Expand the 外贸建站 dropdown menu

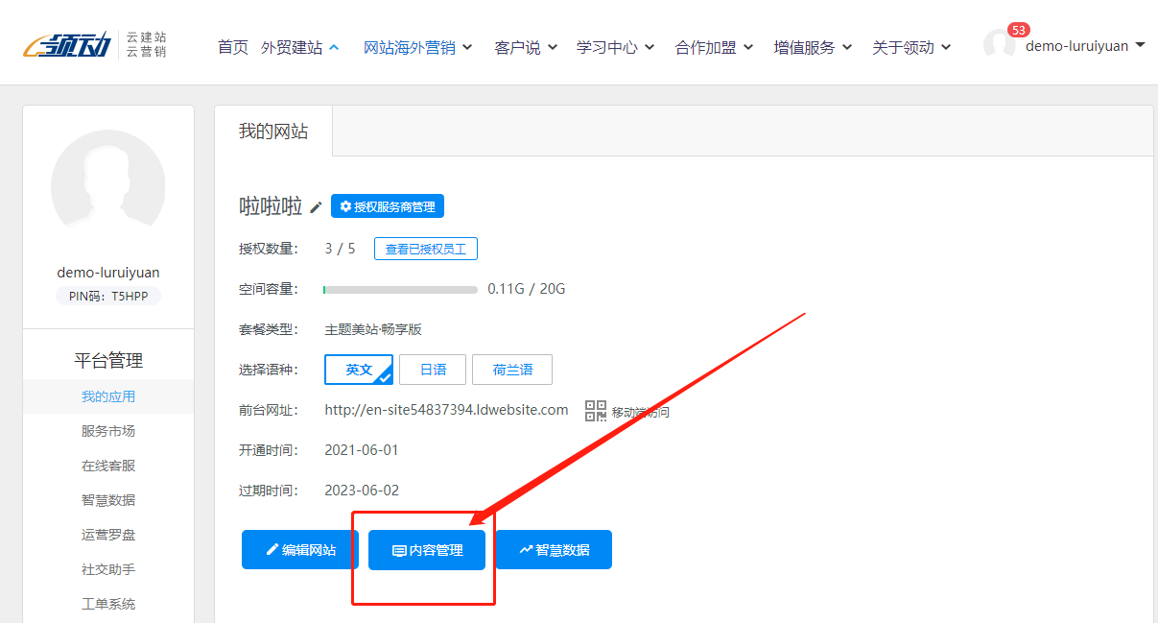click(x=299, y=47)
